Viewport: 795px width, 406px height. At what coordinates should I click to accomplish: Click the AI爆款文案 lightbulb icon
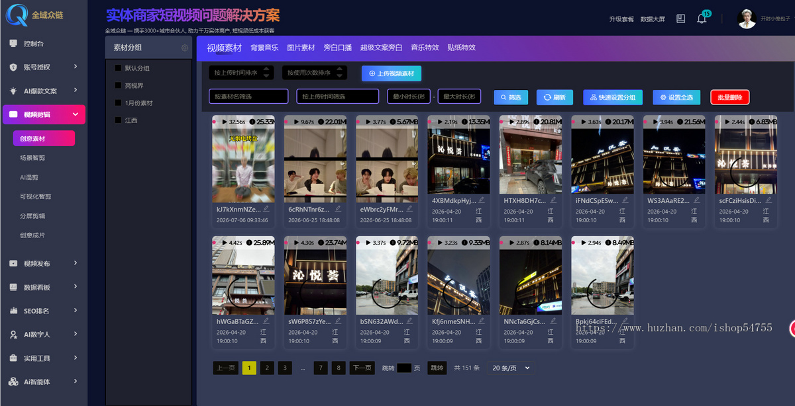13,91
